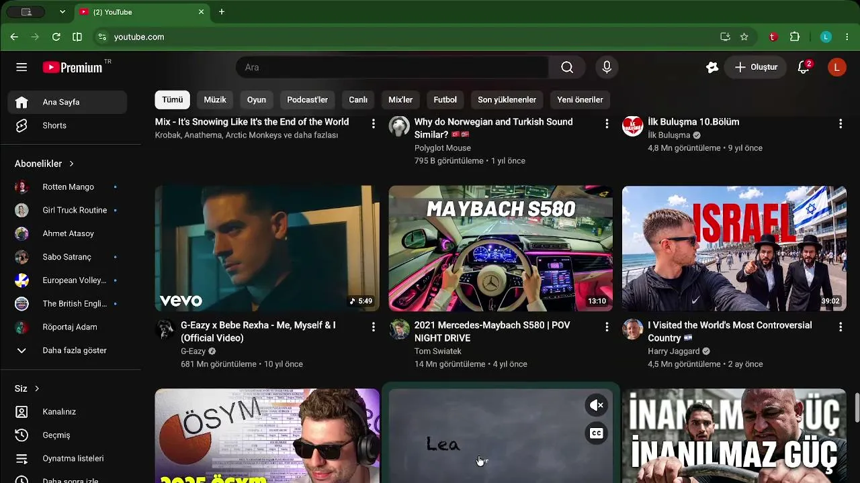View site information icon in address bar
Image resolution: width=860 pixels, height=483 pixels.
[x=102, y=37]
